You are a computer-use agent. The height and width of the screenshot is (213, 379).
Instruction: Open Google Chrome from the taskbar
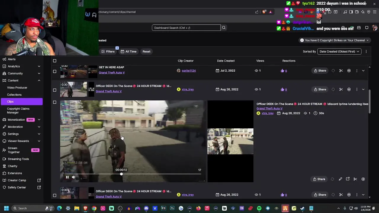(94, 208)
